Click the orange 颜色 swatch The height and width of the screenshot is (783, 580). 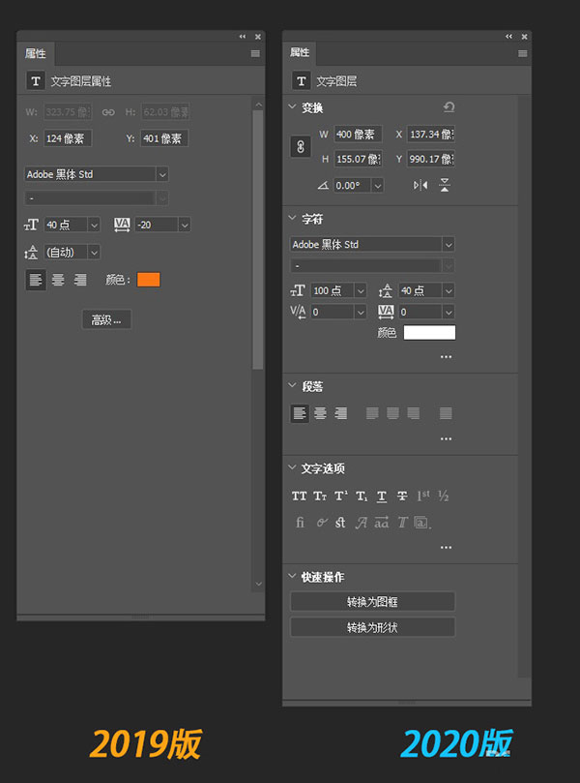(x=148, y=280)
